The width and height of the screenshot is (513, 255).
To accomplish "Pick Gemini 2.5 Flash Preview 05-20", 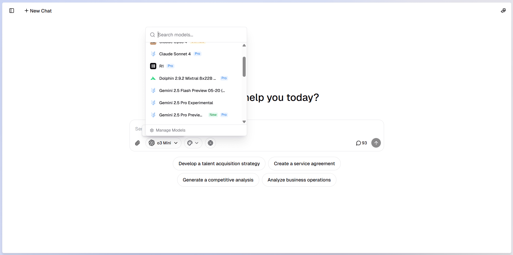I will 194,91.
